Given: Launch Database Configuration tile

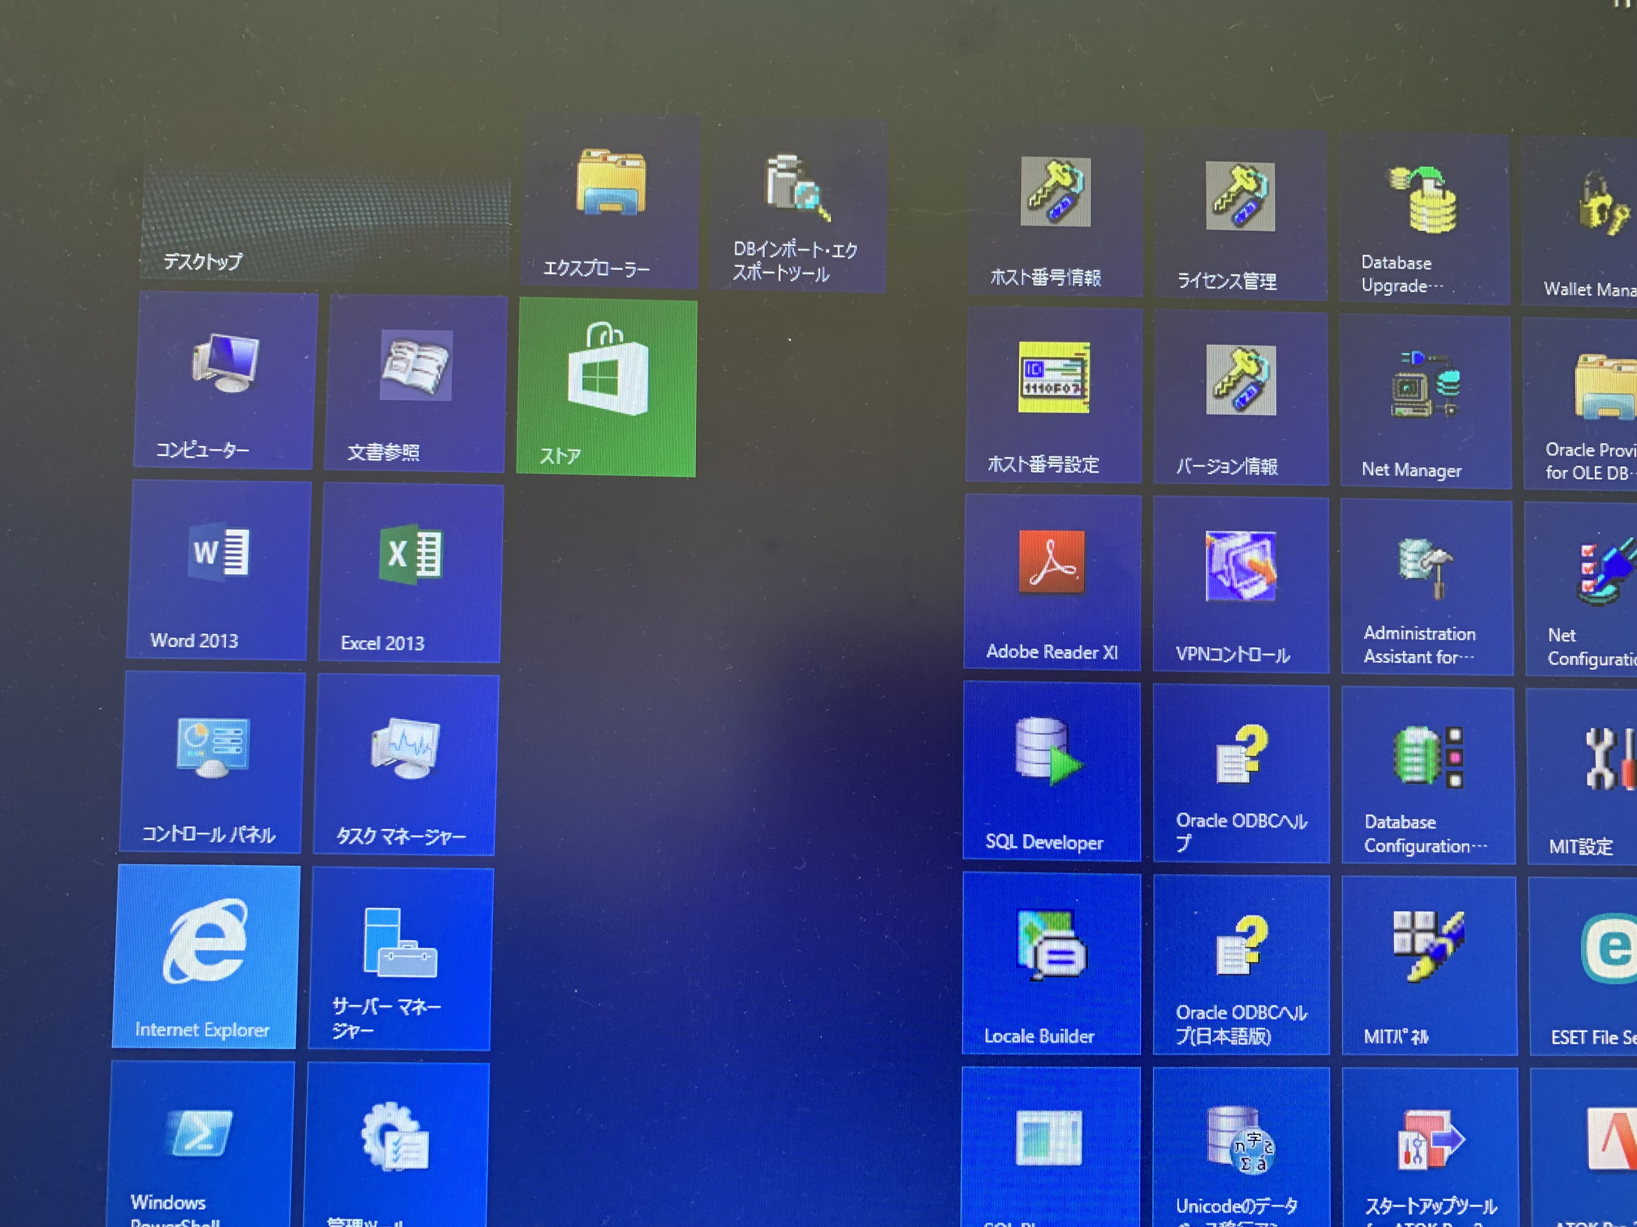Looking at the screenshot, I should click(1428, 775).
